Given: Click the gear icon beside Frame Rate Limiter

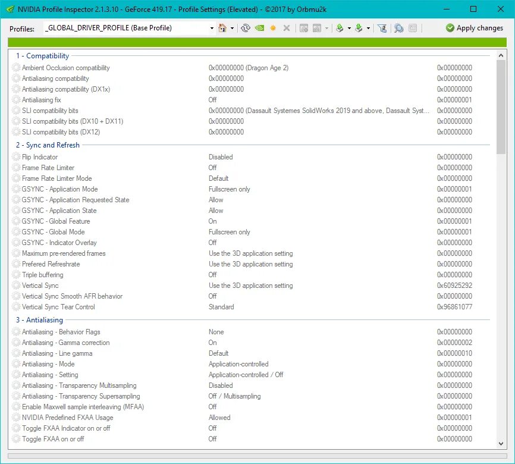Looking at the screenshot, I should pyautogui.click(x=16, y=168).
